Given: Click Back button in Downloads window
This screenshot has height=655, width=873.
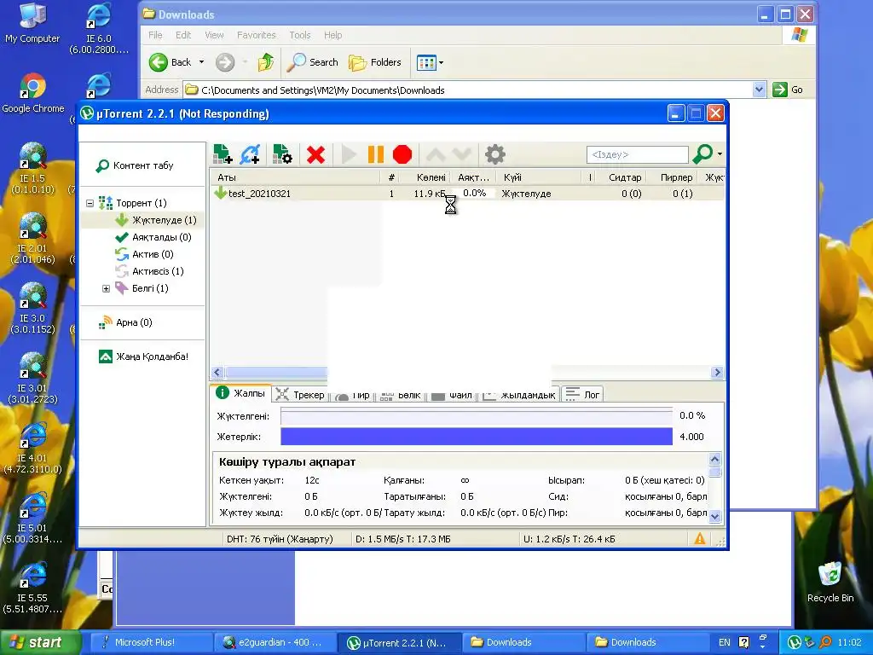Looking at the screenshot, I should coord(171,62).
